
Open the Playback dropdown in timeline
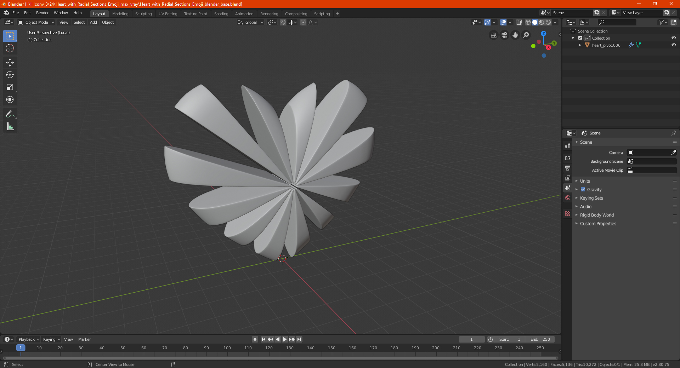pyautogui.click(x=29, y=339)
